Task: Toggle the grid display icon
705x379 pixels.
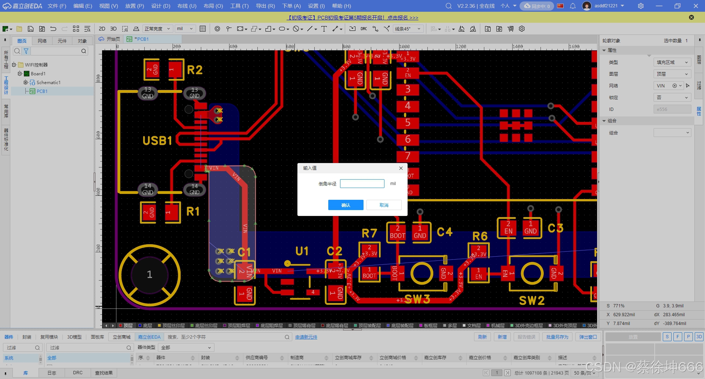Action: point(203,29)
